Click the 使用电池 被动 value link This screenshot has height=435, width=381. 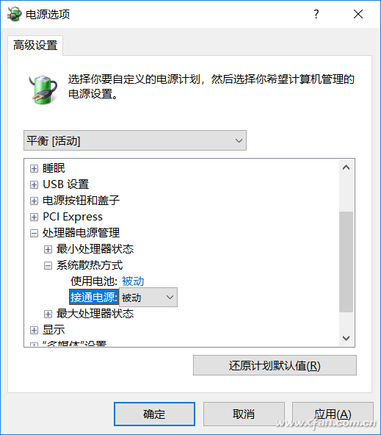pyautogui.click(x=133, y=281)
